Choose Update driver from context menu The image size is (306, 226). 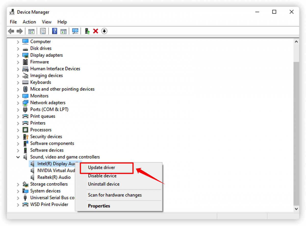click(x=101, y=167)
